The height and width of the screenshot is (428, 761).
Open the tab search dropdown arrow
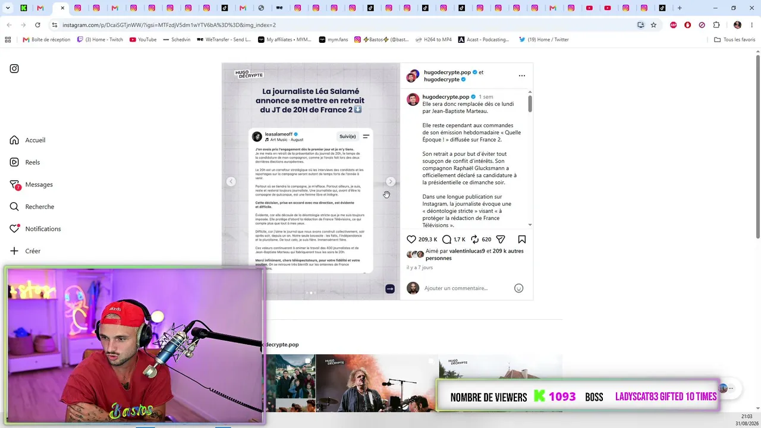click(8, 8)
